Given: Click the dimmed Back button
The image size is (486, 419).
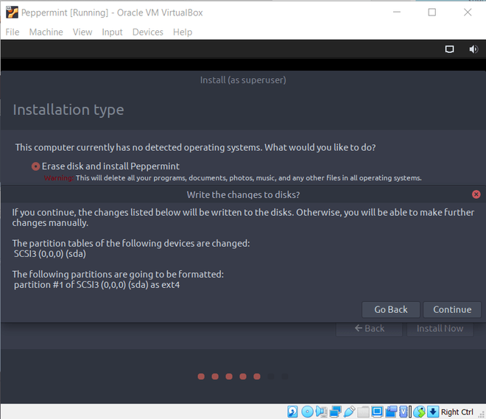Looking at the screenshot, I should pos(369,328).
